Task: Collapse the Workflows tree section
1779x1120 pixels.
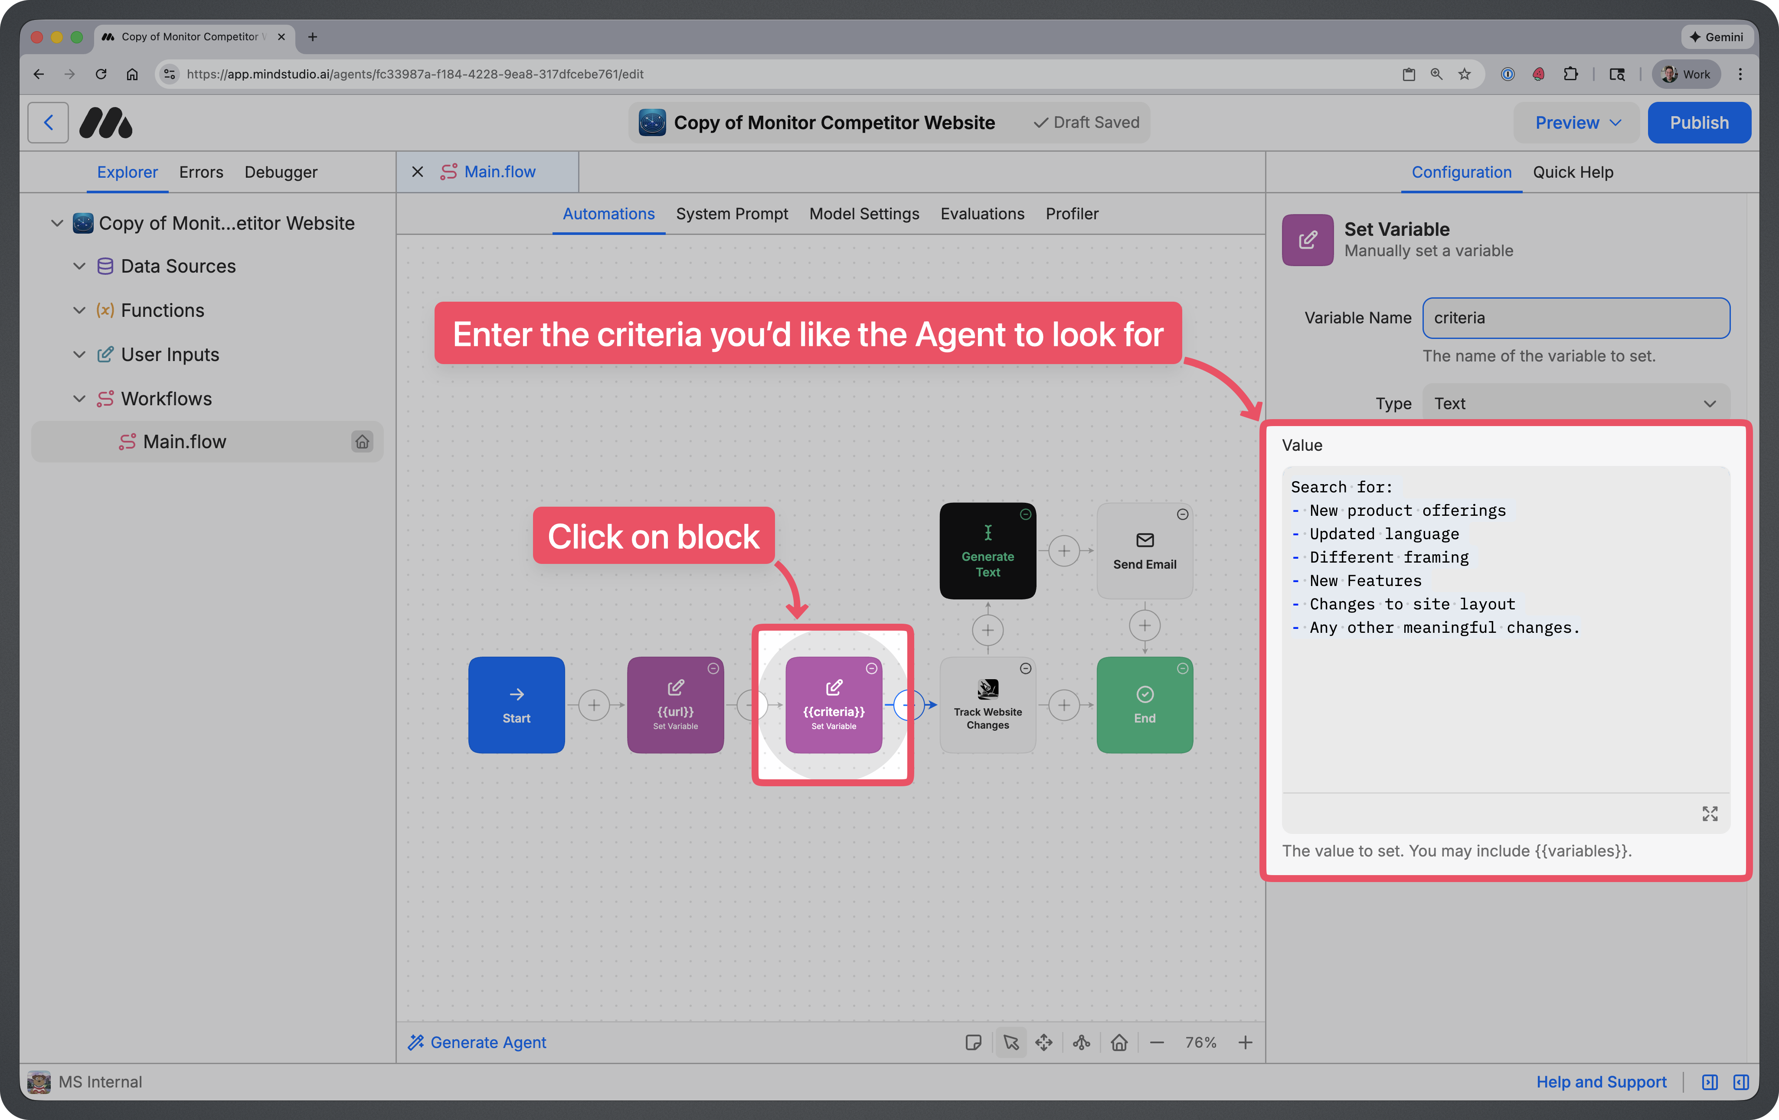Action: (79, 399)
